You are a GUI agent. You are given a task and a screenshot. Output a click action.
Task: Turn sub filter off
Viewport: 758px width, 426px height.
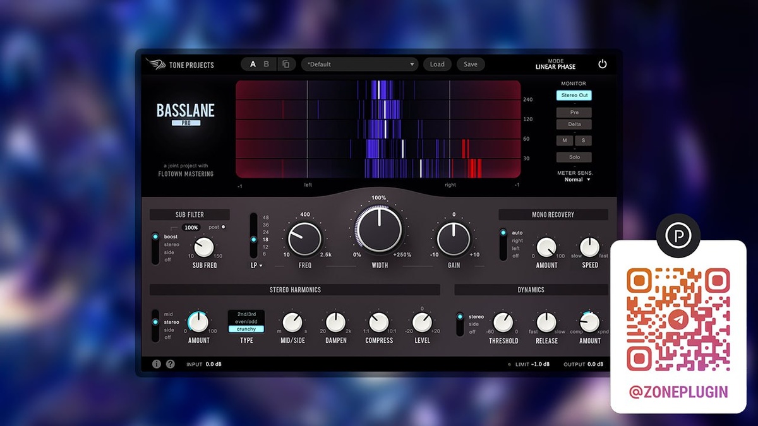point(169,260)
